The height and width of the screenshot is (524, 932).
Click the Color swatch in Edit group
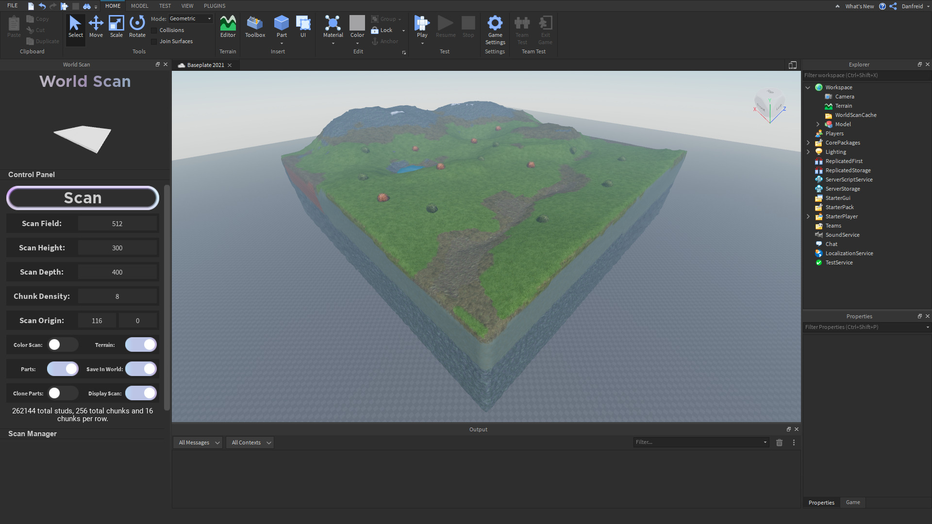[357, 23]
